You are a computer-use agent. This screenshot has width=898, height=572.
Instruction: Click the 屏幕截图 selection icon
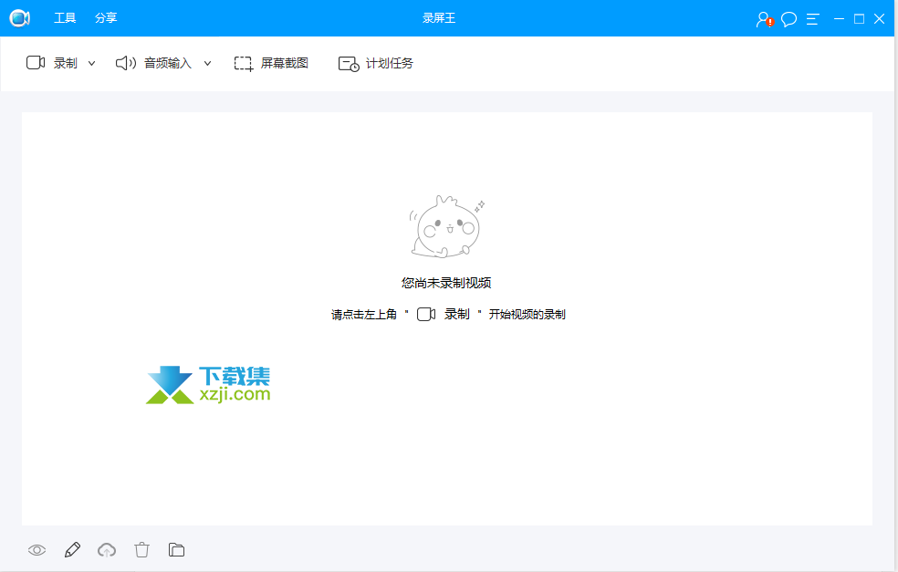[244, 64]
